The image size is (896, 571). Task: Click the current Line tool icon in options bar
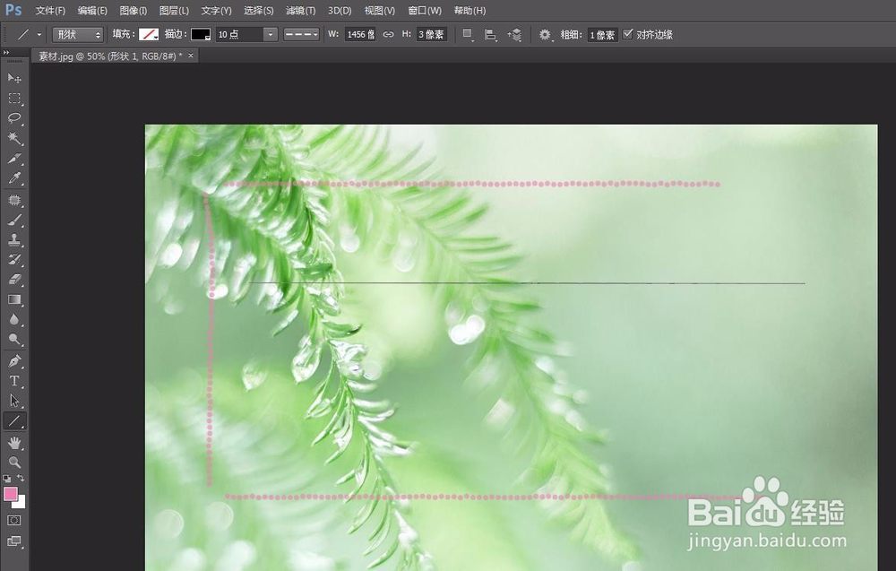click(23, 34)
